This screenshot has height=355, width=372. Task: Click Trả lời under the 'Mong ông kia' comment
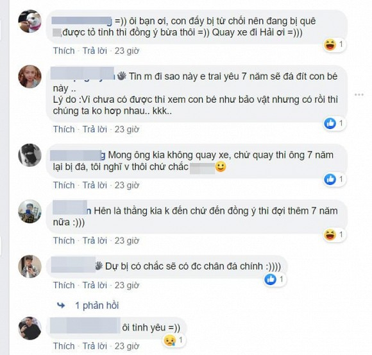(95, 186)
